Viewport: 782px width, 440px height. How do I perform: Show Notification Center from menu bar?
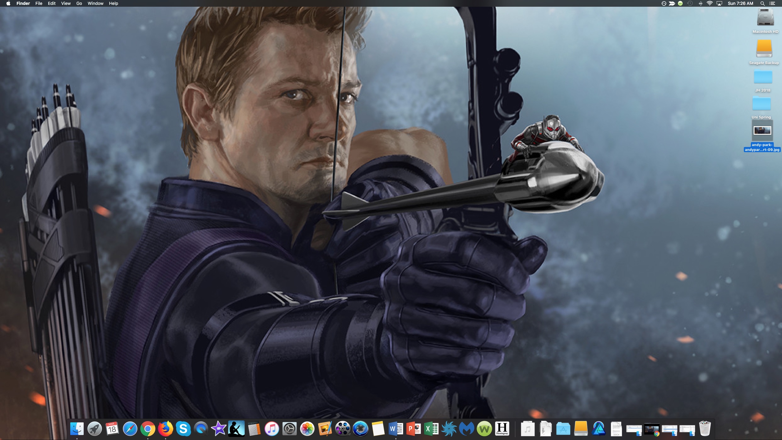[x=772, y=3]
